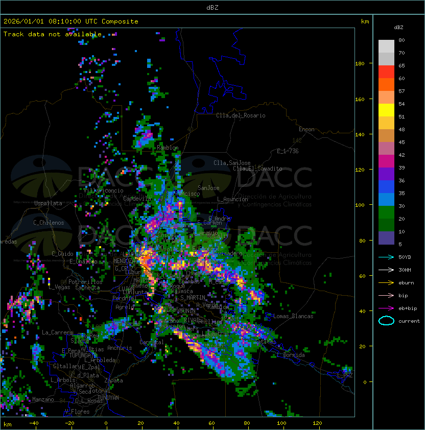The width and height of the screenshot is (425, 430).
Task: Click the '50YD' legend label
Action: point(405,257)
